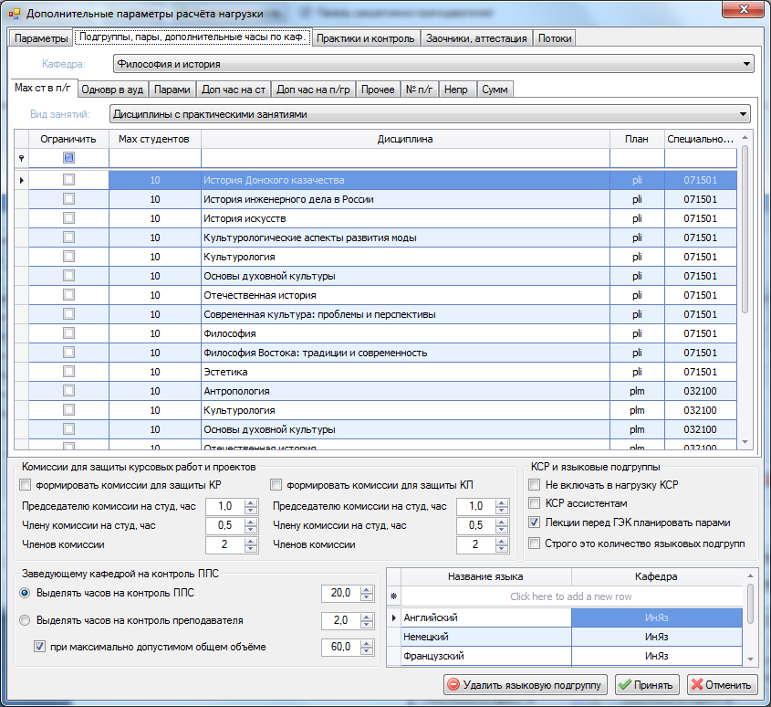This screenshot has height=707, width=771.
Task: Click the red cross Отменить icon
Action: click(697, 685)
